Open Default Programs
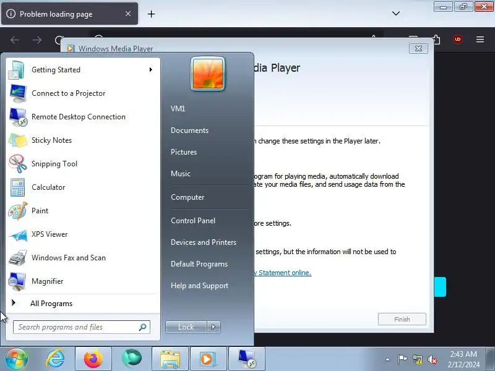Screen dimensions: 495x371 point(199,264)
